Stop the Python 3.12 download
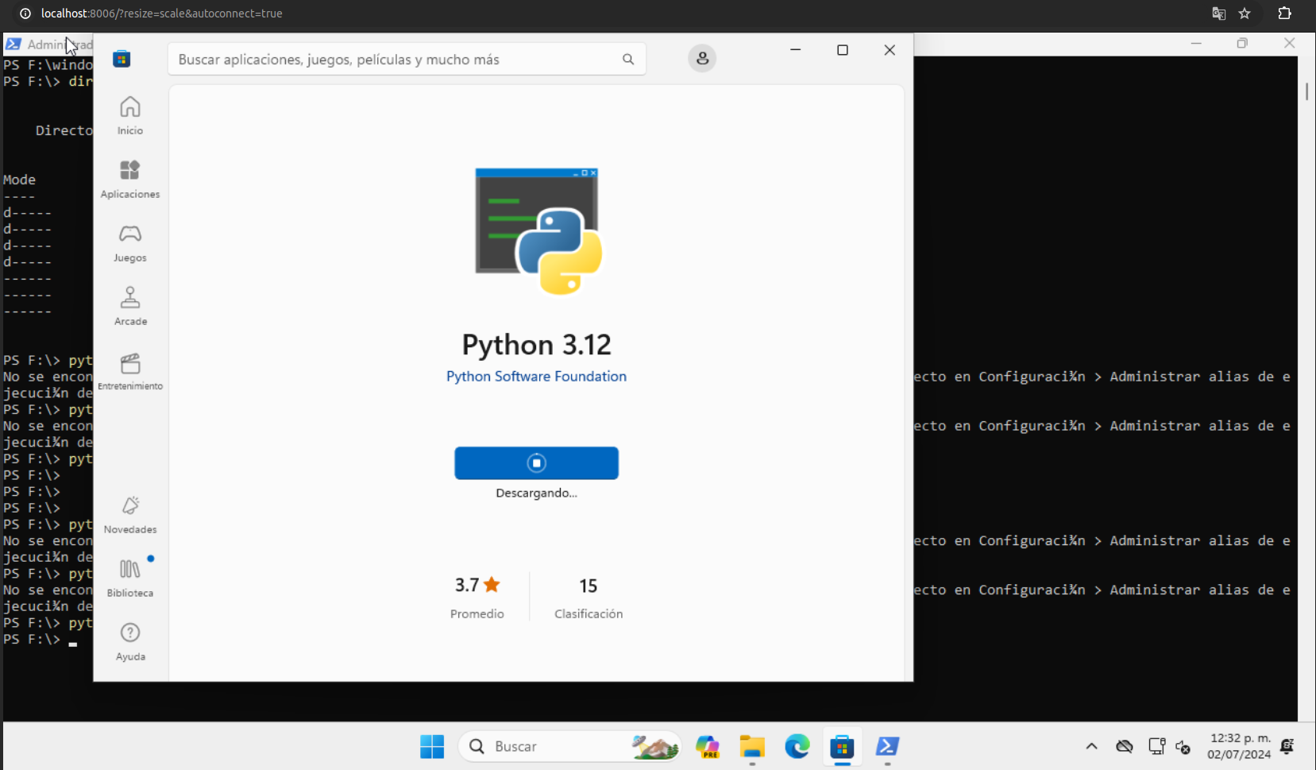This screenshot has height=770, width=1316. pos(536,463)
